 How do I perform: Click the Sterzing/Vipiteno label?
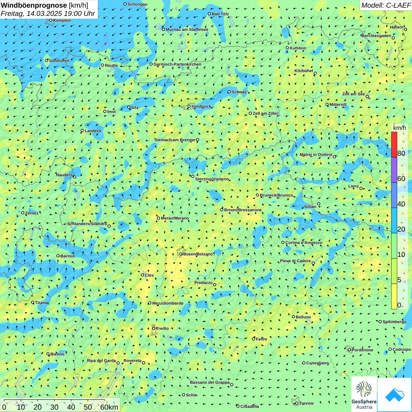point(212,179)
